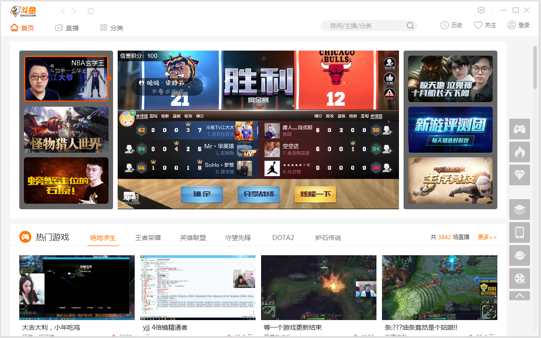Focus the 房间/主播/分类 search field
The image size is (541, 338).
(x=363, y=26)
